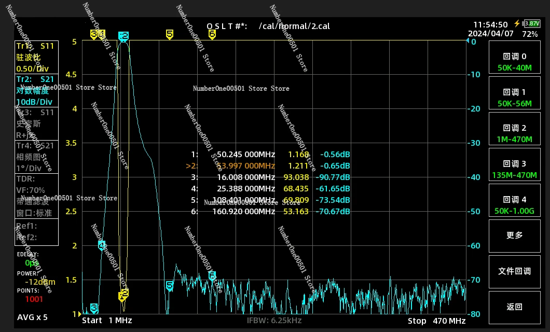Screen dimensions: 550x332
Task: Click cyan marker 3 near the bottom axis
Action: (94, 308)
